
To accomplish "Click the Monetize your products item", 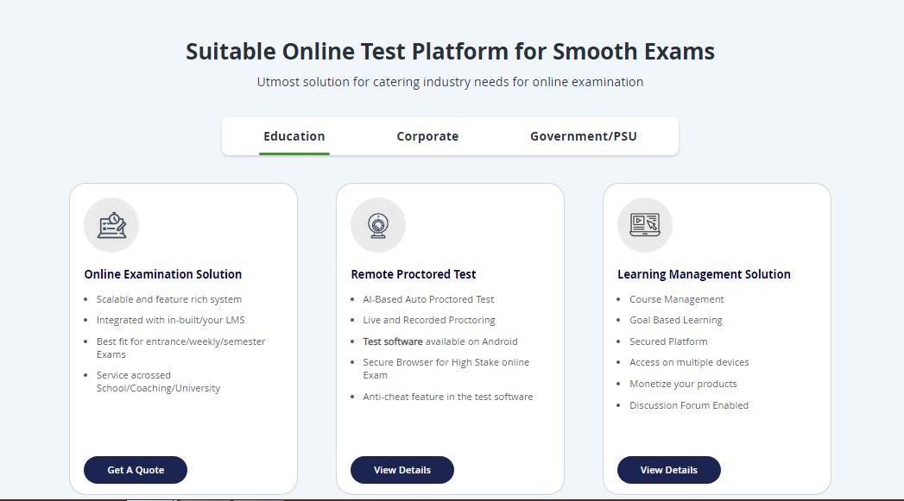I will [683, 384].
